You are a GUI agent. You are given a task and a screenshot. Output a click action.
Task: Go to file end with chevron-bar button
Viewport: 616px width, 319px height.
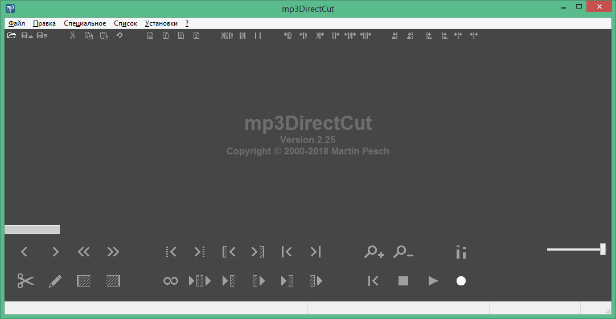click(x=316, y=252)
